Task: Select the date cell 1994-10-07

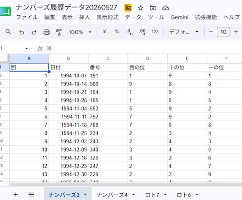Action: tap(68, 76)
